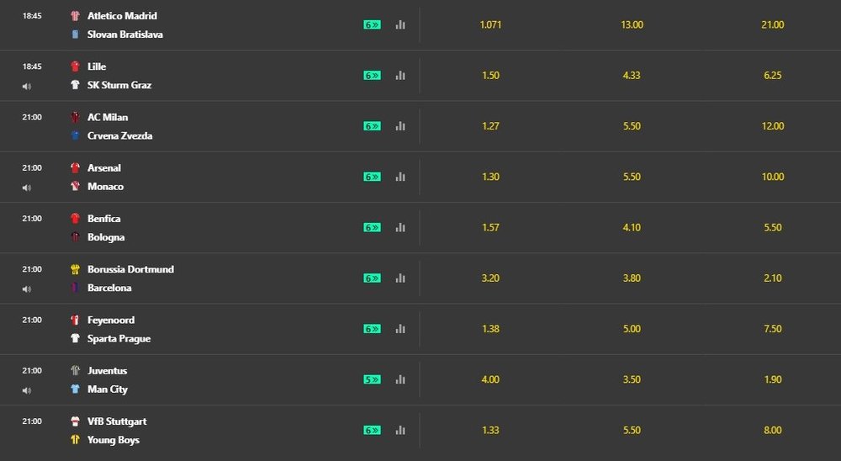Select Atletico Madrid win odds 1.071
The height and width of the screenshot is (461, 841).
click(x=490, y=24)
